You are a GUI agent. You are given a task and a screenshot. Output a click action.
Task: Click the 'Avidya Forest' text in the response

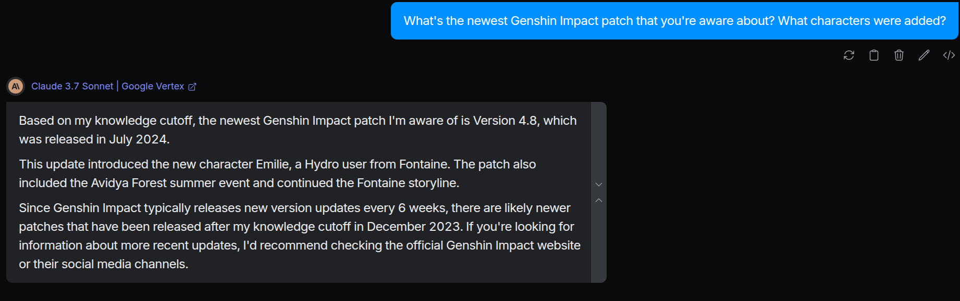pyautogui.click(x=129, y=183)
